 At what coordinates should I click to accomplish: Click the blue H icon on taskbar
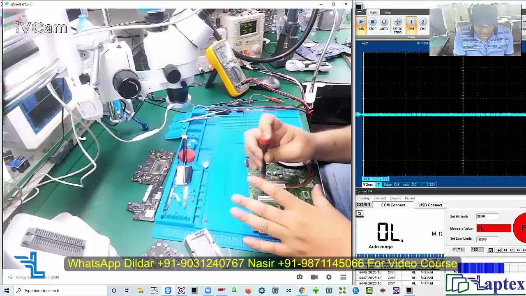pyautogui.click(x=356, y=291)
